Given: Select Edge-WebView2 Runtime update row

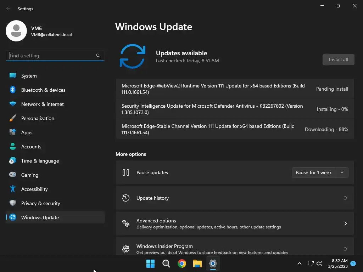Looking at the screenshot, I should pos(235,89).
